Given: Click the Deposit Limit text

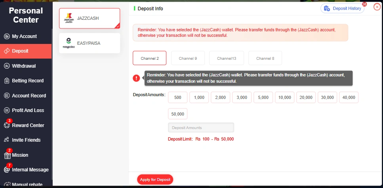Looking at the screenshot, I should click(201, 139).
